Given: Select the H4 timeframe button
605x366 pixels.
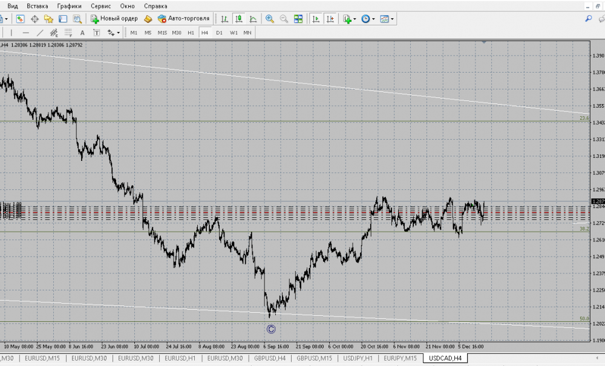Looking at the screenshot, I should pyautogui.click(x=205, y=33).
